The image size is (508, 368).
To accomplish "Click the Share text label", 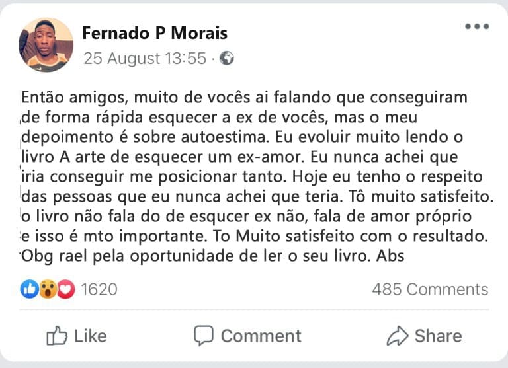I will (x=438, y=336).
